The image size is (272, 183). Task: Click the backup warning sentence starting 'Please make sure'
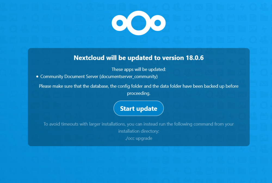[139, 90]
